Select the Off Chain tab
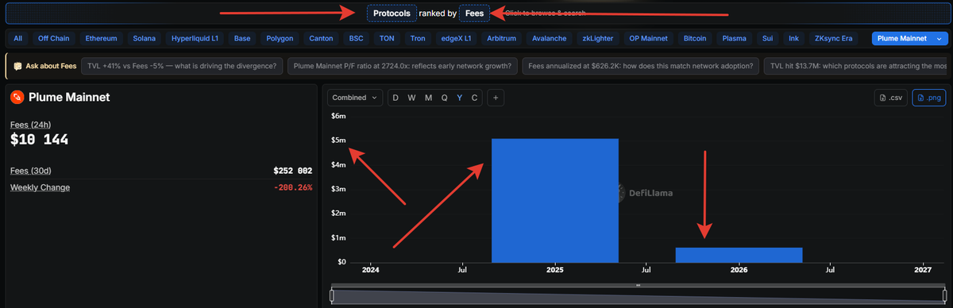This screenshot has width=953, height=308. [54, 38]
